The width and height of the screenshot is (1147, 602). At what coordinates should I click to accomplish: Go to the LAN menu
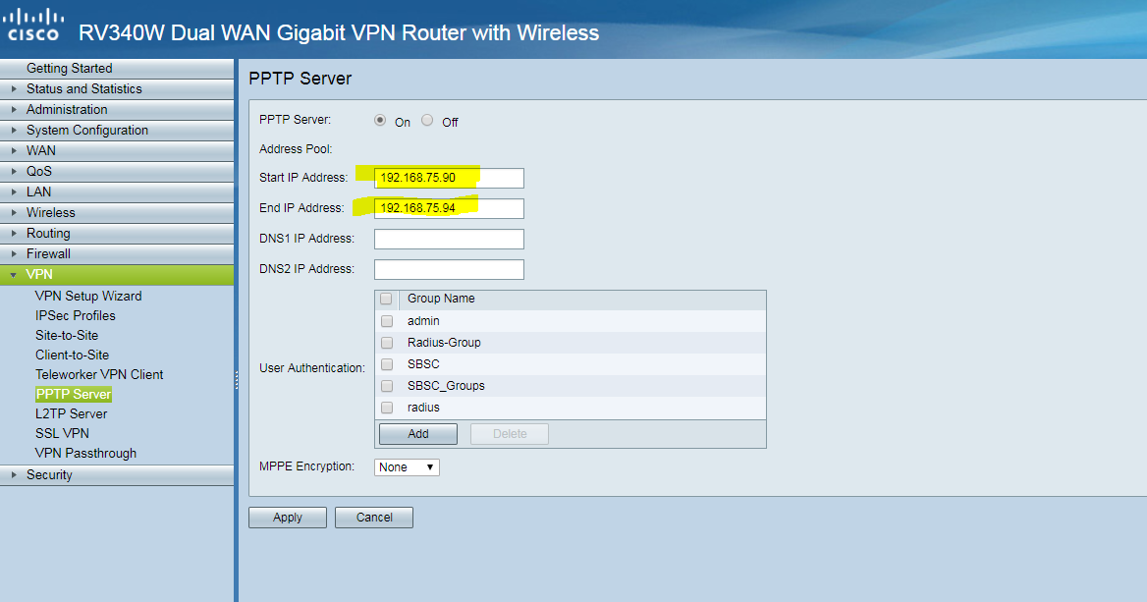coord(117,192)
